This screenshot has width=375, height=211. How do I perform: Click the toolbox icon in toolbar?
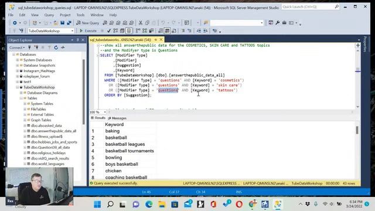coord(284,23)
